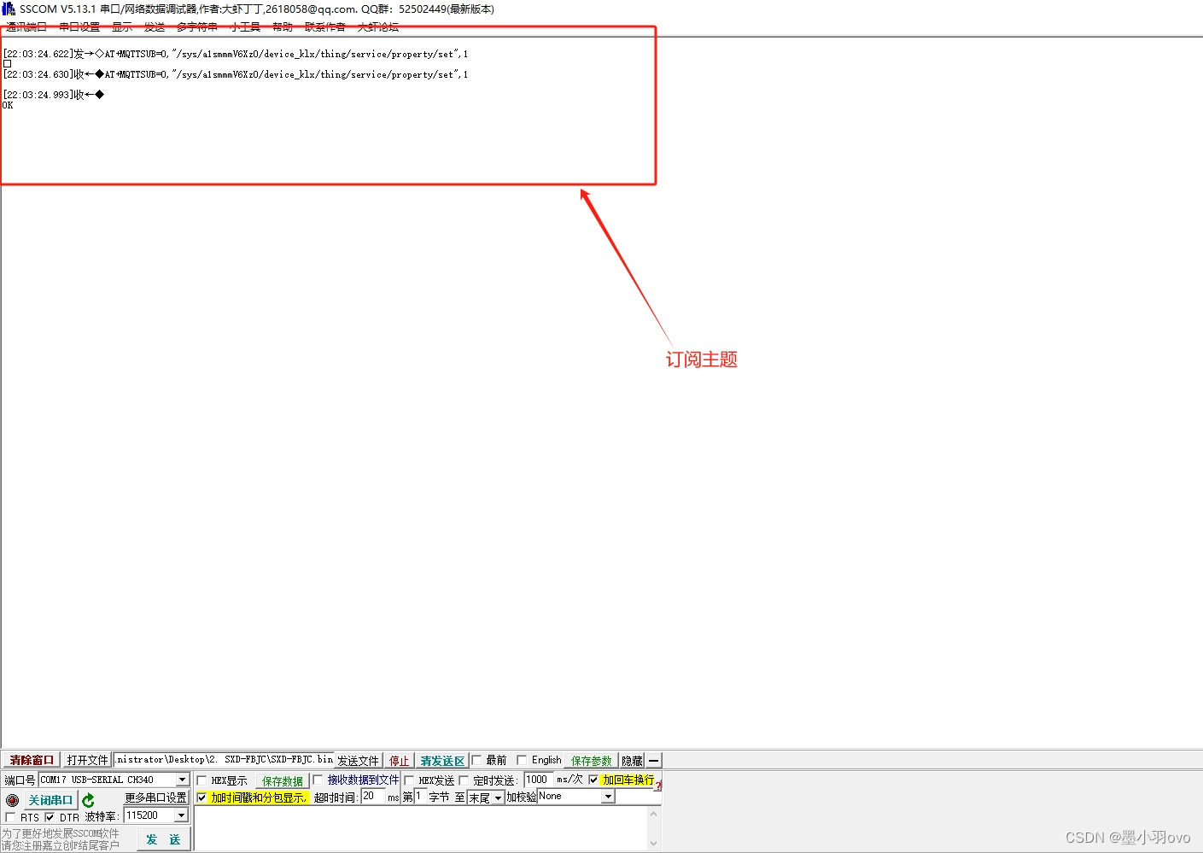Click the sent line stamped 22:03:24.622
The width and height of the screenshot is (1203, 853).
pos(236,54)
